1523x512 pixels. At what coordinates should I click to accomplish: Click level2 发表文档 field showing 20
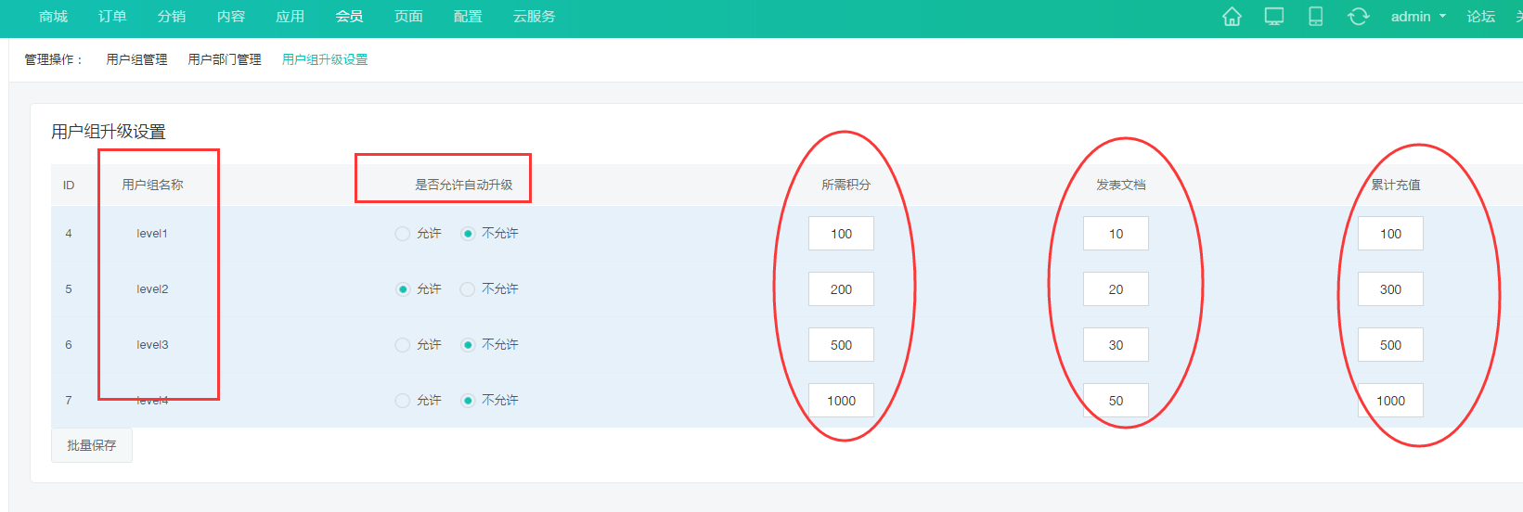1116,289
